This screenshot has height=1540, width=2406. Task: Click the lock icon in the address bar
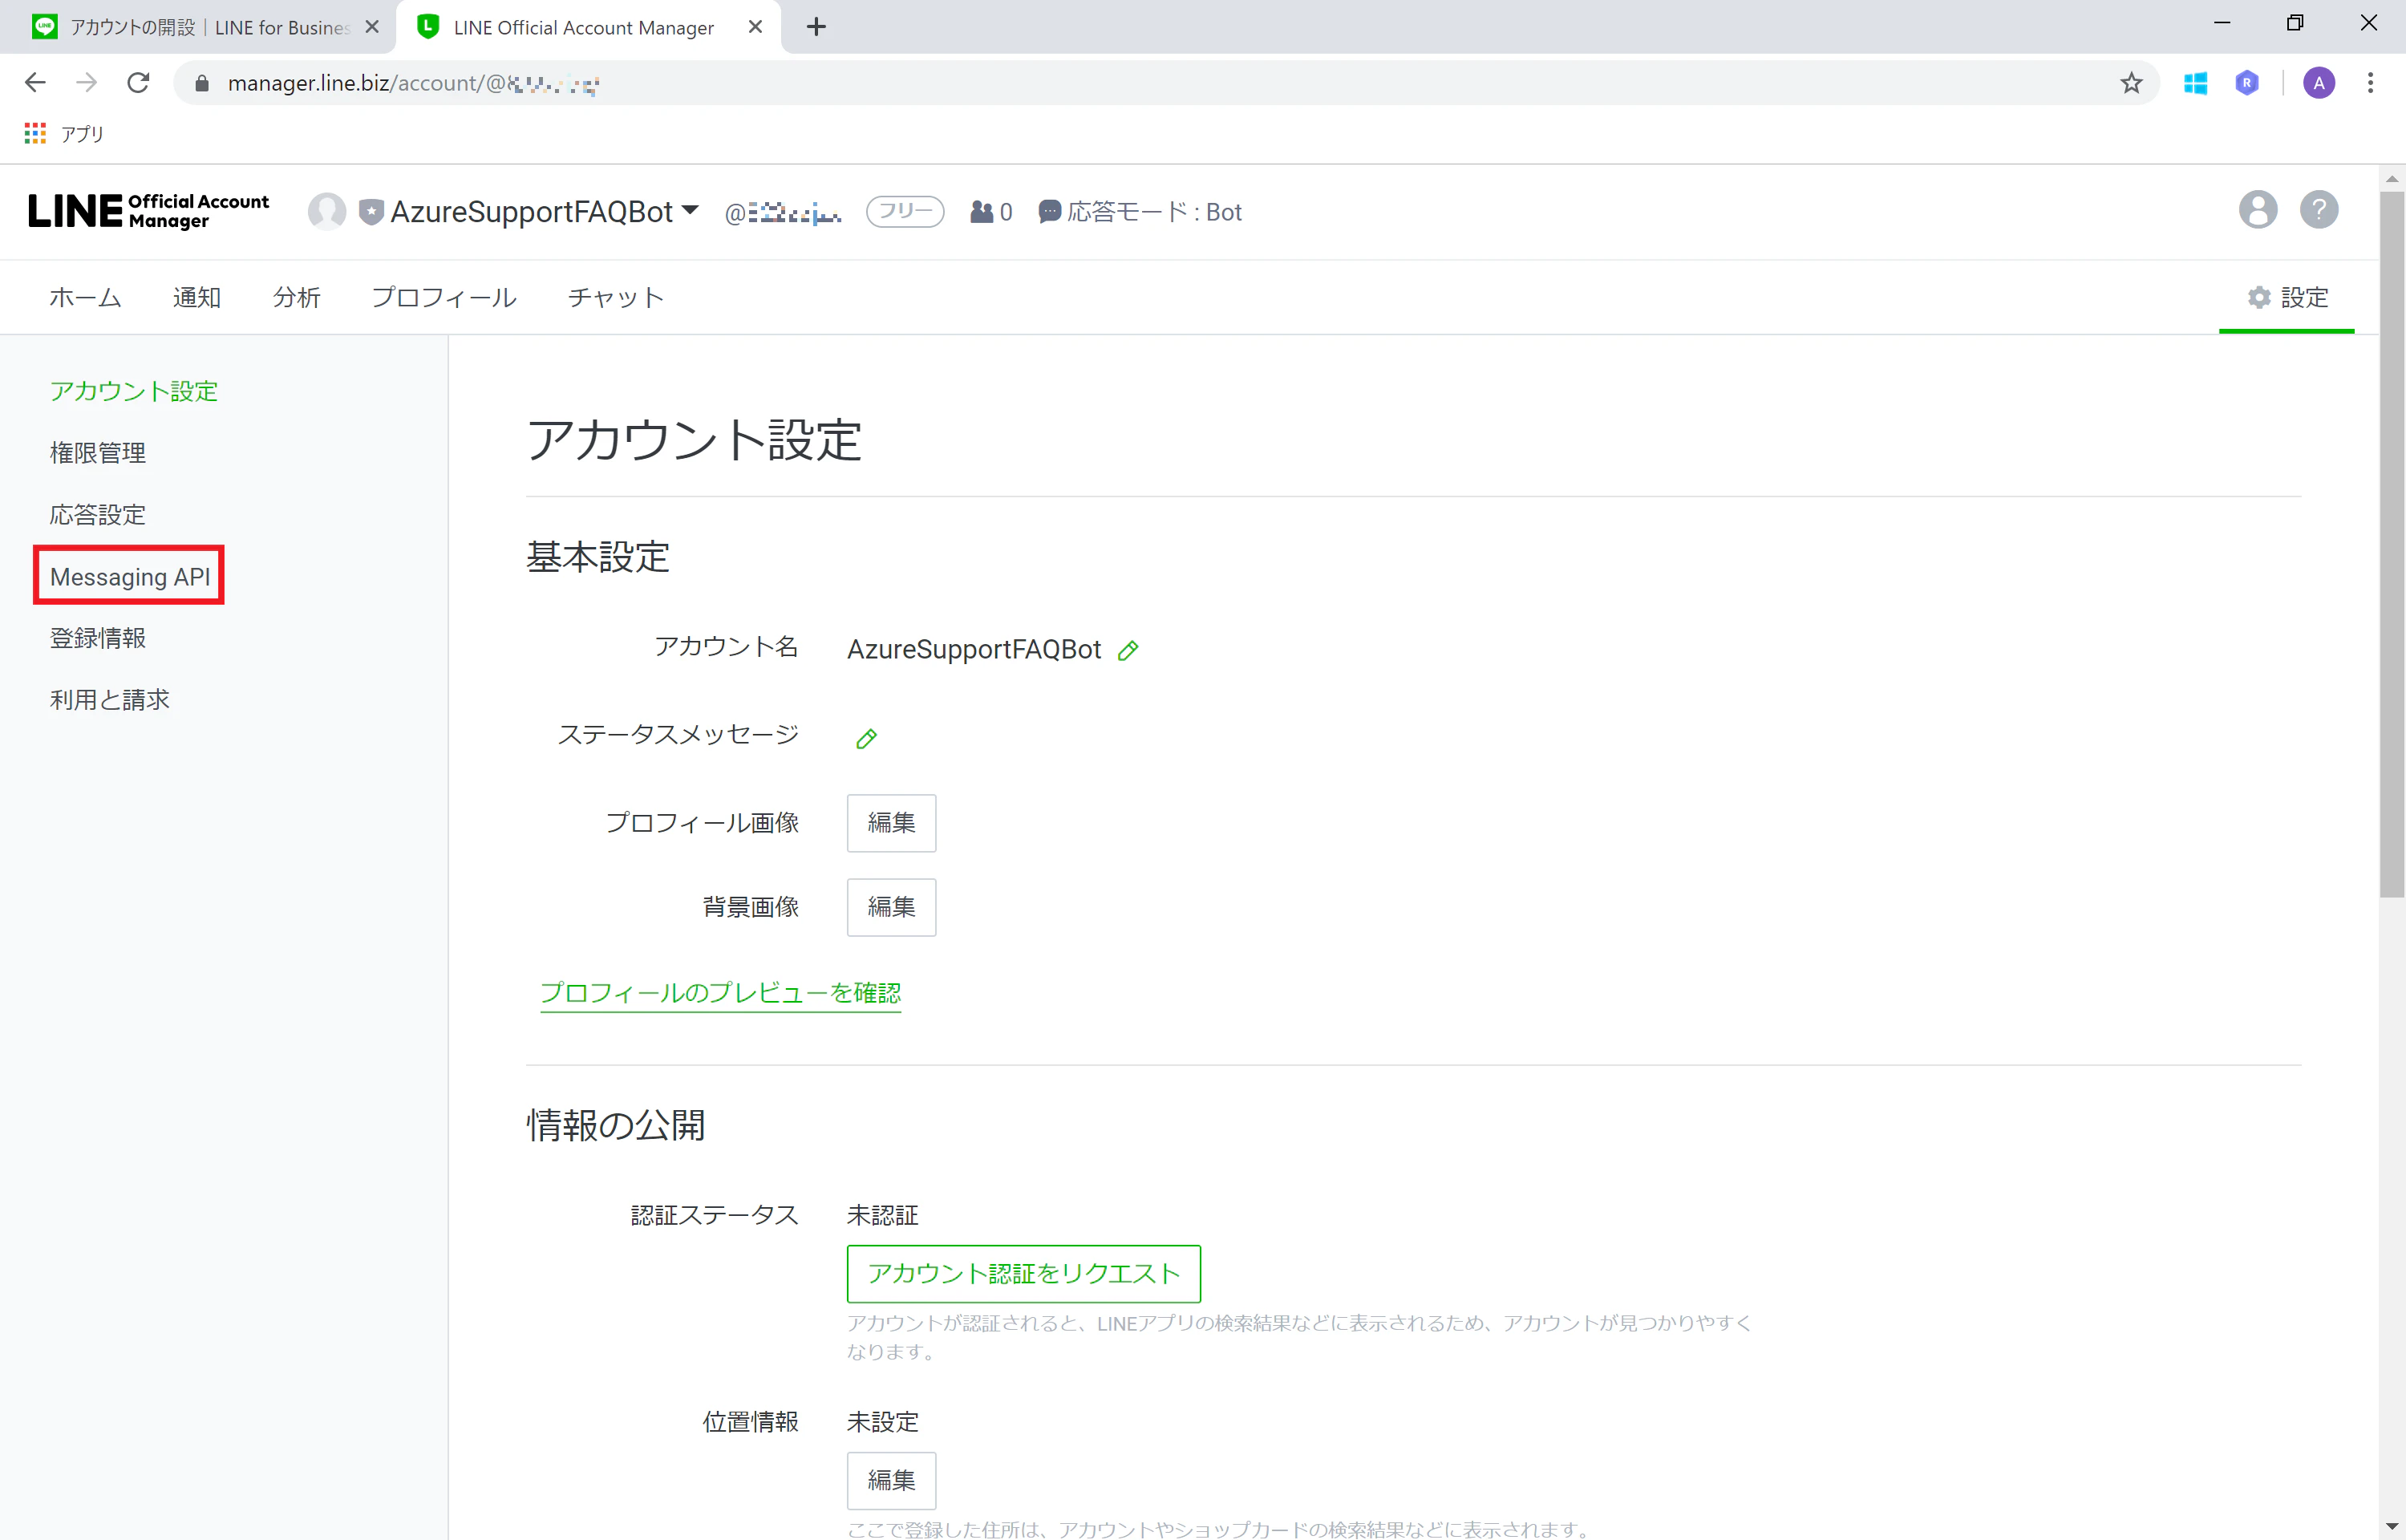click(x=201, y=83)
